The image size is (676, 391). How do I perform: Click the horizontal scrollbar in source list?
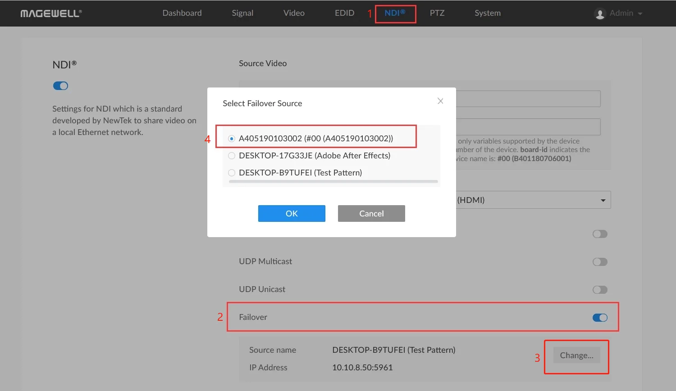[x=333, y=181]
